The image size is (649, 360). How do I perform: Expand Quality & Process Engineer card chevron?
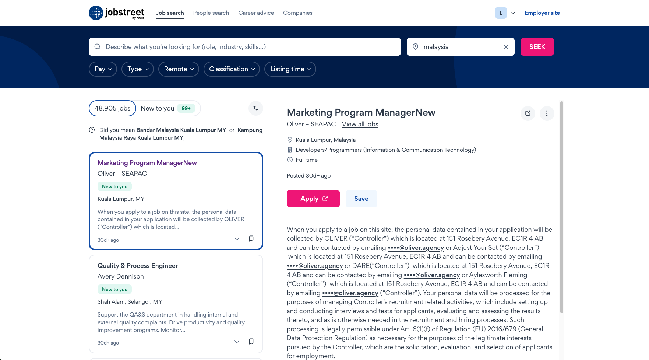pyautogui.click(x=237, y=342)
